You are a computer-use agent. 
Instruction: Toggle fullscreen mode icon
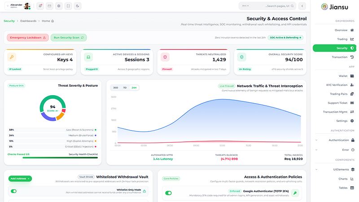(68, 6)
